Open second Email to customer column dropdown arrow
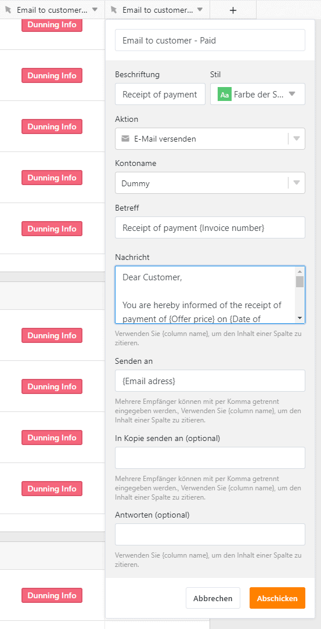 (200, 10)
